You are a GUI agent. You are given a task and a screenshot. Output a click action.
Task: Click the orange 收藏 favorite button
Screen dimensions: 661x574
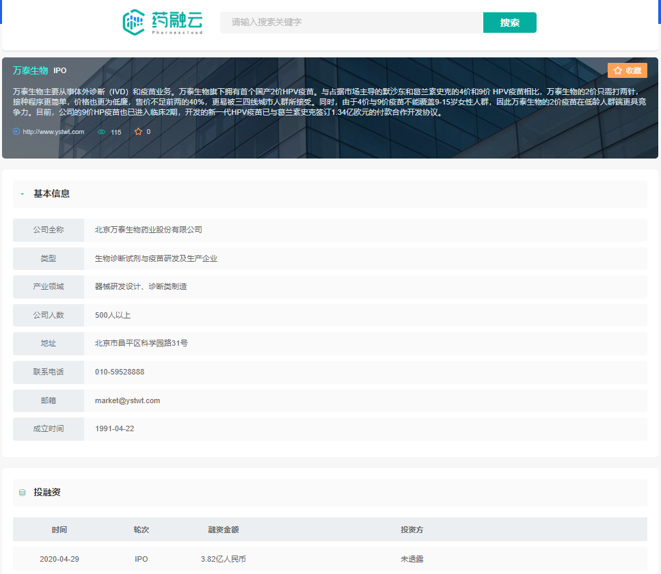(628, 70)
